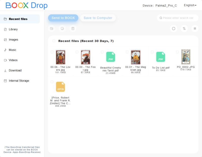Open the sort order icon

pos(184,29)
